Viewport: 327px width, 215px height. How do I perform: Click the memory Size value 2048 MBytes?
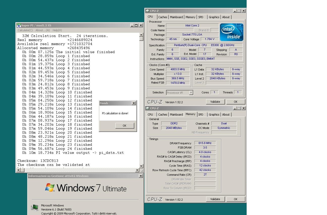[174, 128]
